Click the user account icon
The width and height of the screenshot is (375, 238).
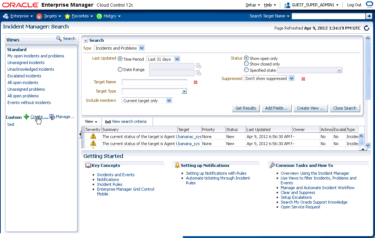287,5
